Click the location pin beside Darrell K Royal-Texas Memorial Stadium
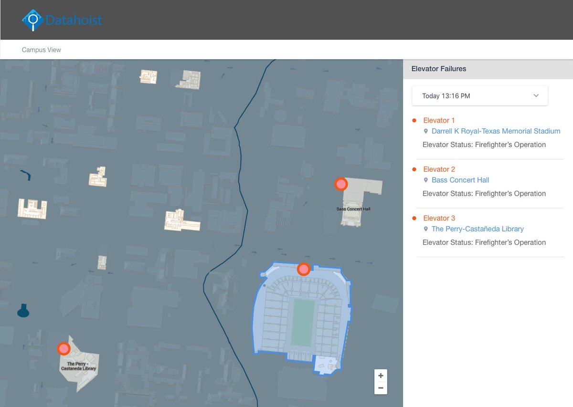Image resolution: width=573 pixels, height=407 pixels. click(x=426, y=131)
